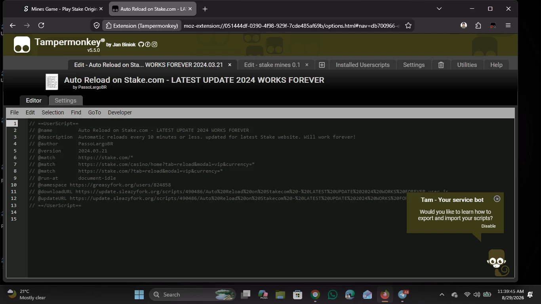The height and width of the screenshot is (304, 541).
Task: Click the closing ==/UserScript== line
Action: tap(55, 205)
